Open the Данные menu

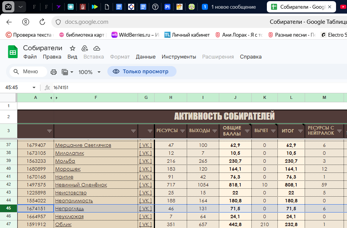146,57
